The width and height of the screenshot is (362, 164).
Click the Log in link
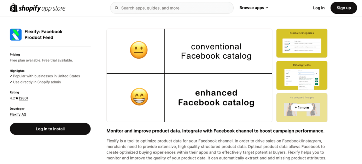(x=319, y=8)
